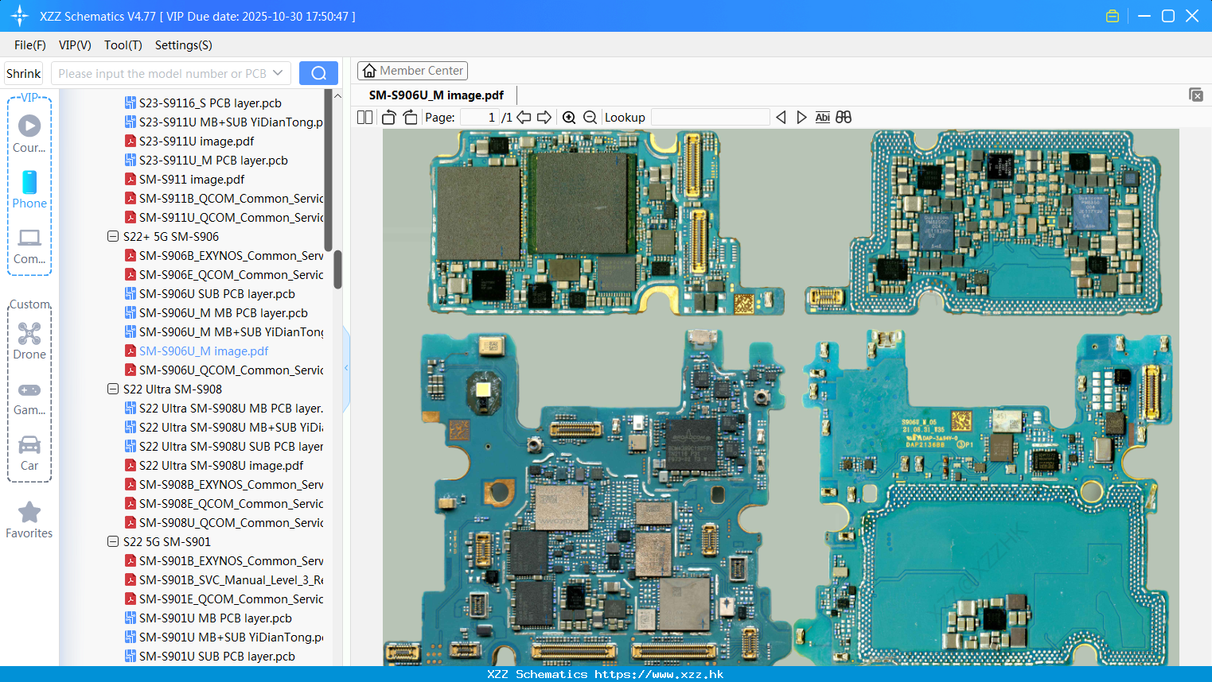Select the Phone category
This screenshot has width=1212, height=682.
(29, 189)
